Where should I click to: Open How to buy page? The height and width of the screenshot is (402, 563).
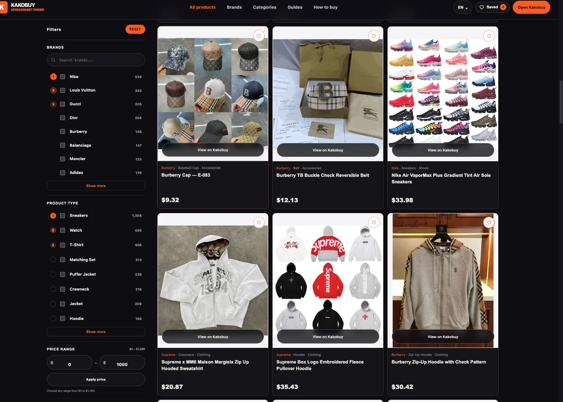pyautogui.click(x=326, y=7)
